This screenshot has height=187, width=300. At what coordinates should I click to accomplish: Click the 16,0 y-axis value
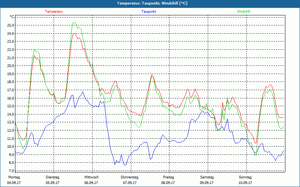(x=10, y=98)
